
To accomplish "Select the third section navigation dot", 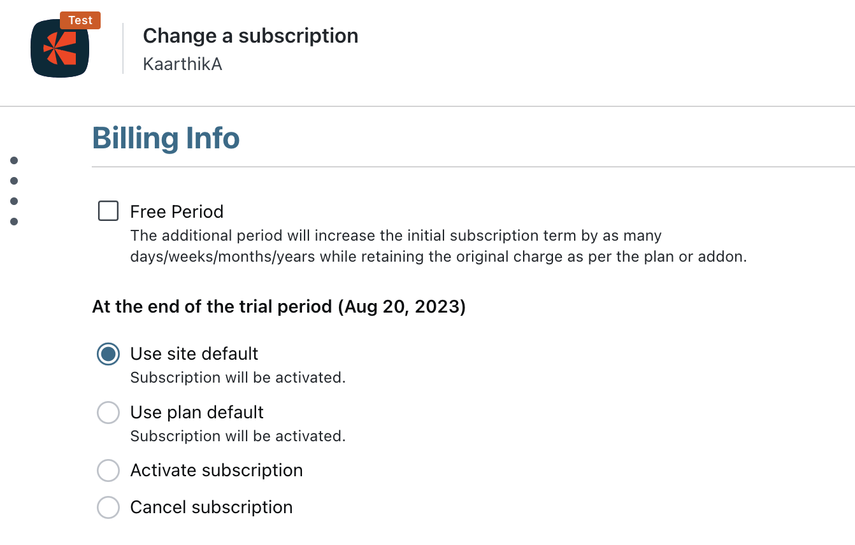I will [x=14, y=201].
